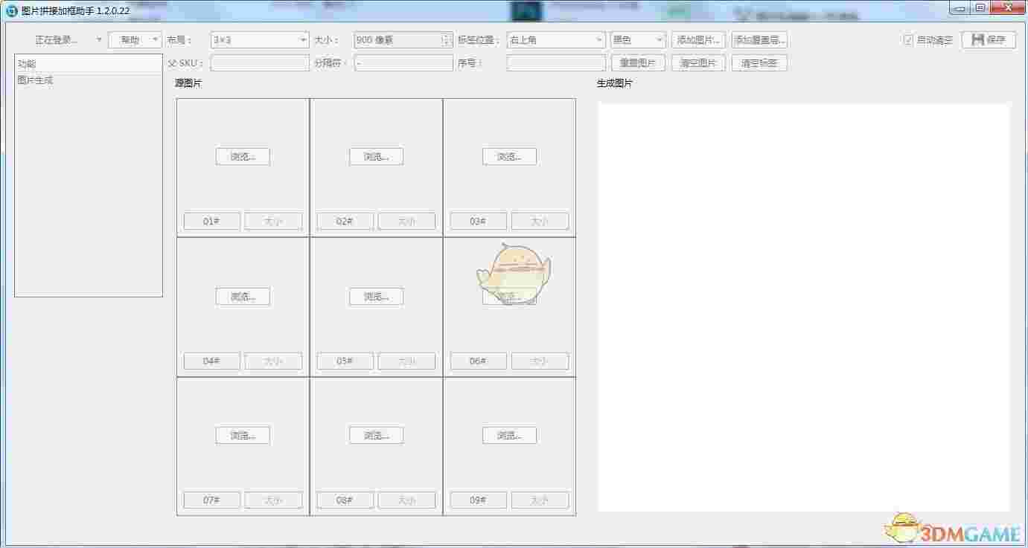Image resolution: width=1028 pixels, height=548 pixels.
Task: Click inside the 序号 input field
Action: (x=555, y=62)
